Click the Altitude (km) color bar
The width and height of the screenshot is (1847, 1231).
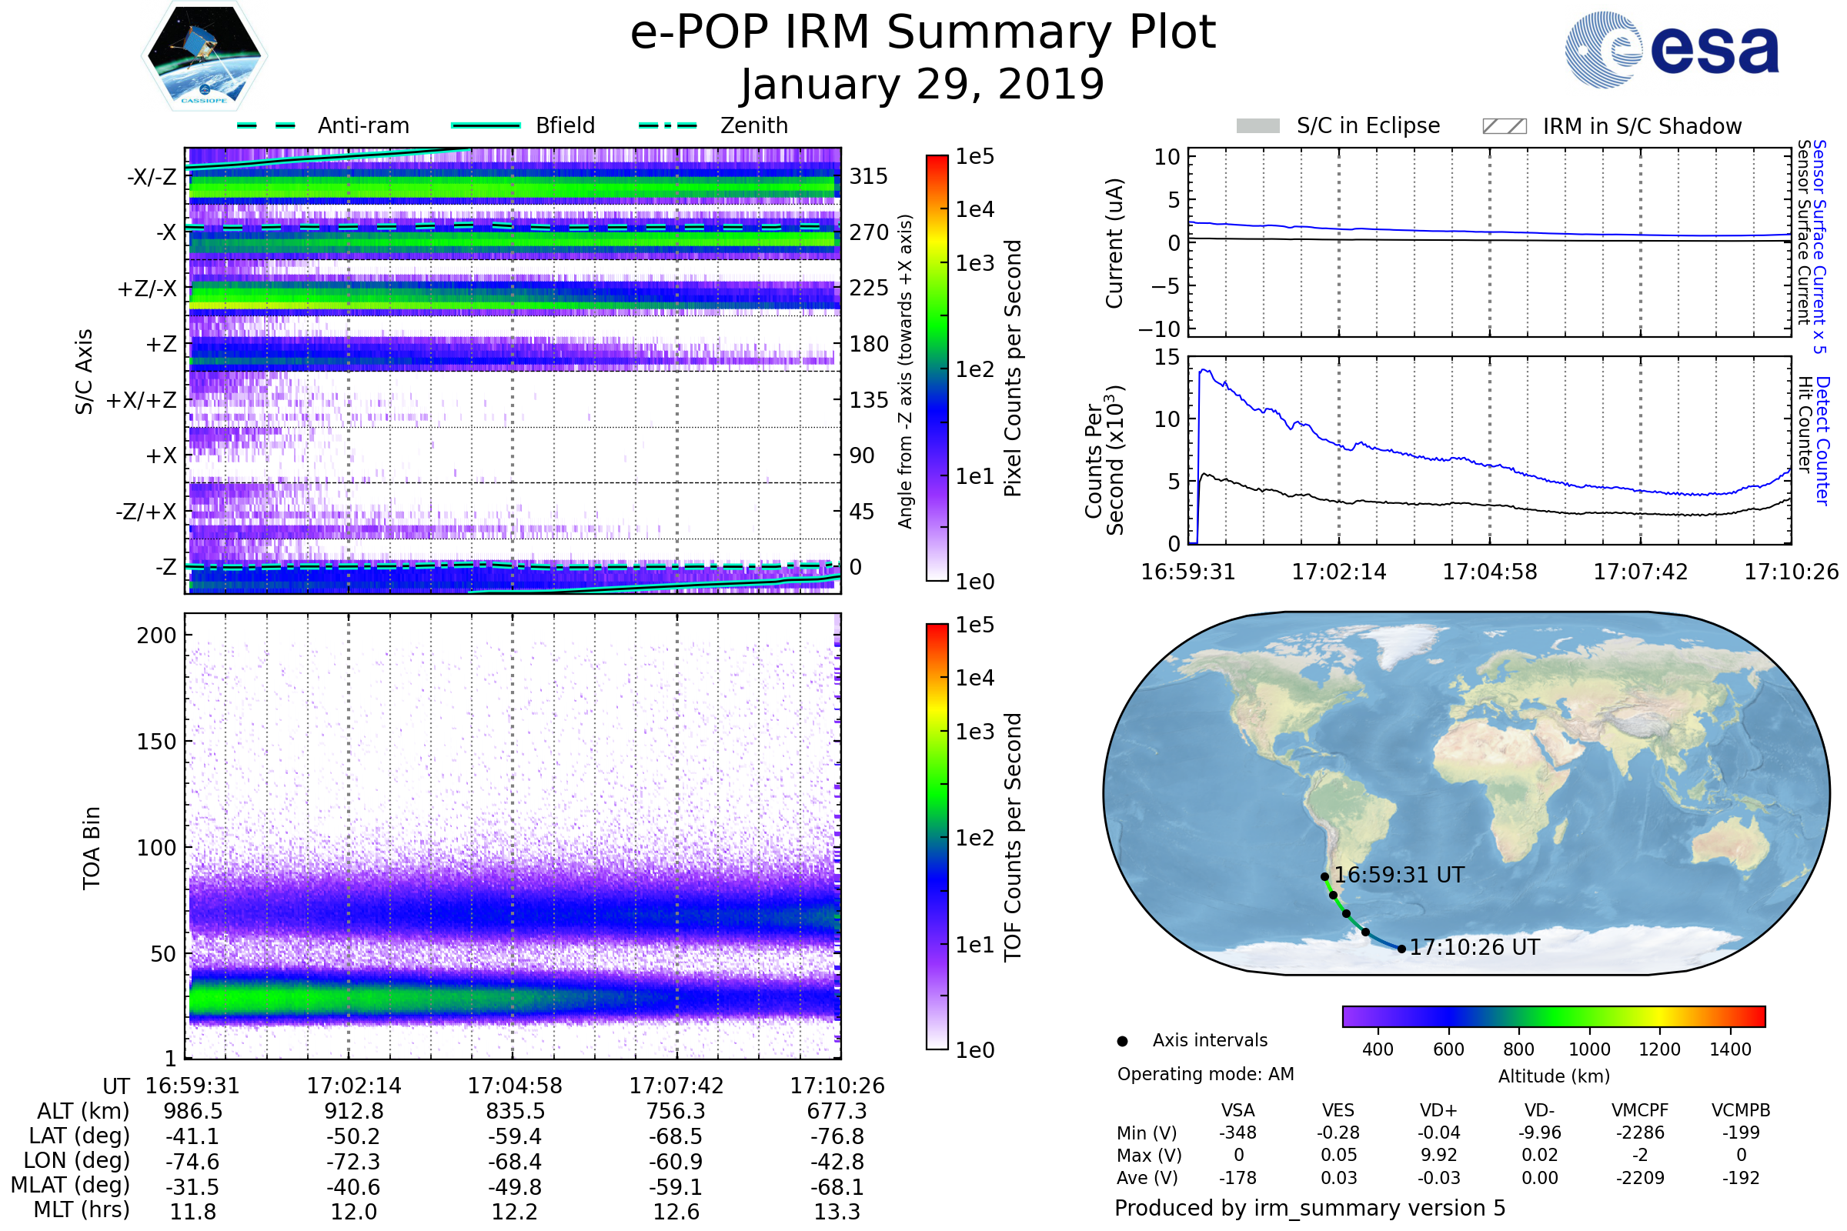point(1553,1016)
